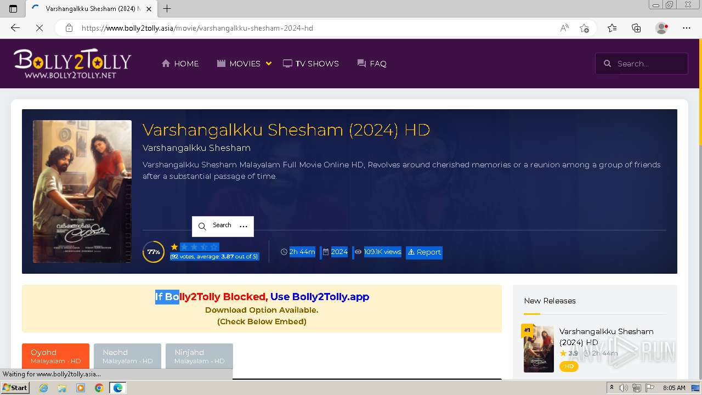The height and width of the screenshot is (395, 702).
Task: Click the 77% rating circle
Action: click(x=154, y=252)
